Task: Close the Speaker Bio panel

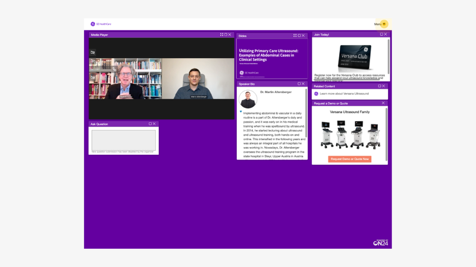Action: point(303,84)
